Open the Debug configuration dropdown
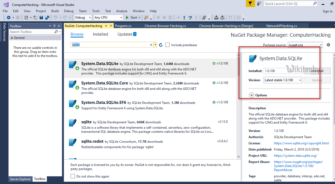 (x=83, y=18)
